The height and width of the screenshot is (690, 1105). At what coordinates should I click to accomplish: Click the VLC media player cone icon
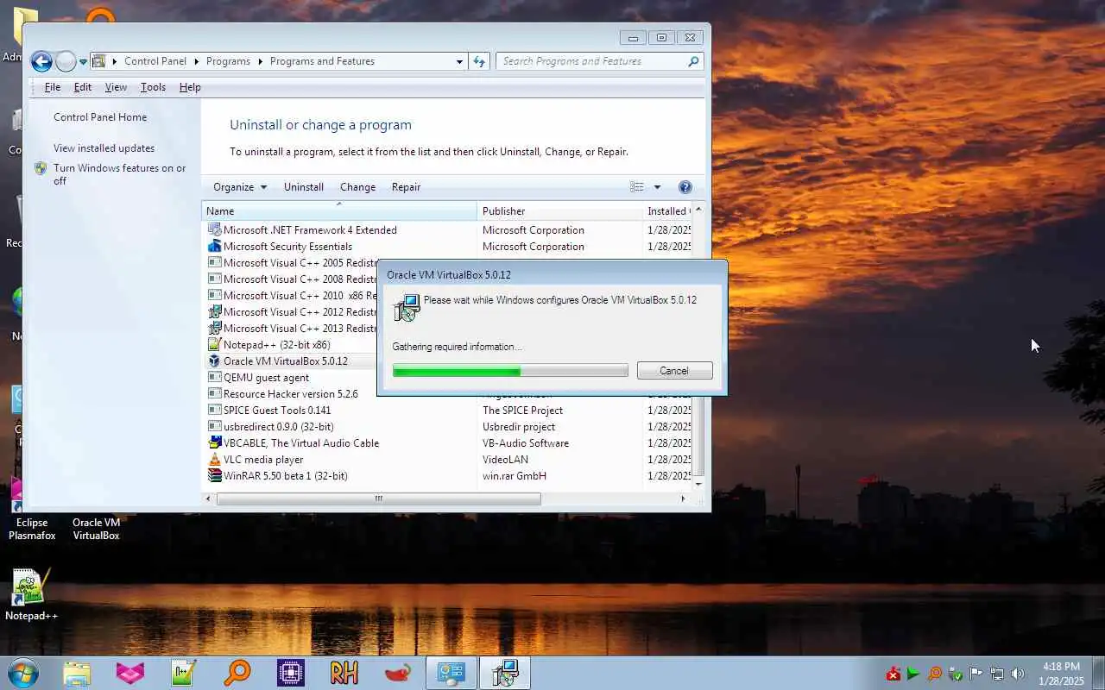[x=215, y=460]
